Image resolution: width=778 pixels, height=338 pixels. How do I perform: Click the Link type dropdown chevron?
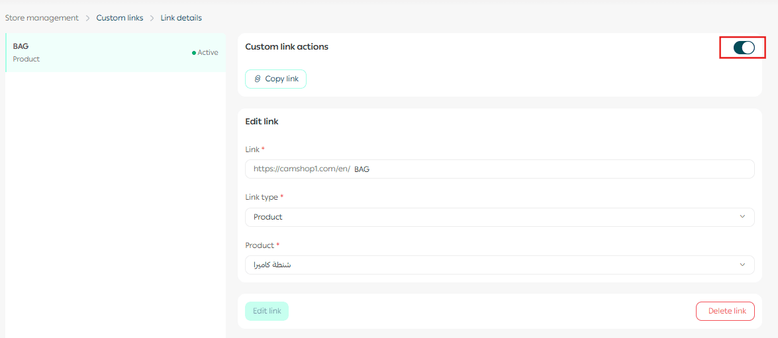[742, 217]
